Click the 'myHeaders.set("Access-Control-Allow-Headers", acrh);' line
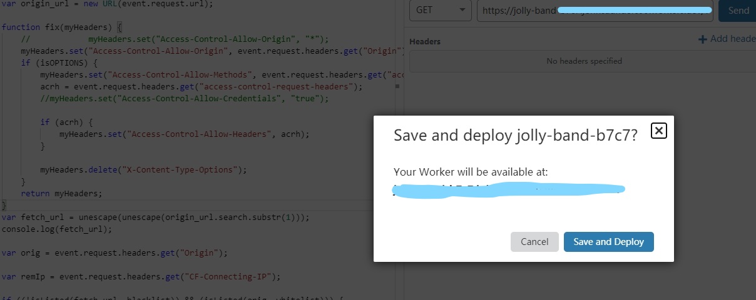 tap(185, 134)
